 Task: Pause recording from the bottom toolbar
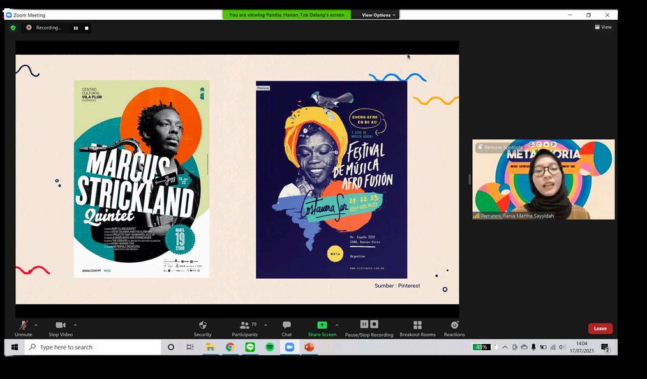(364, 324)
